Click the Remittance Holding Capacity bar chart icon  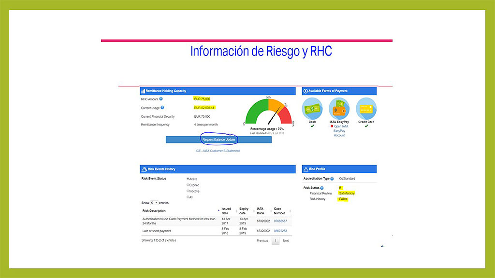point(143,91)
